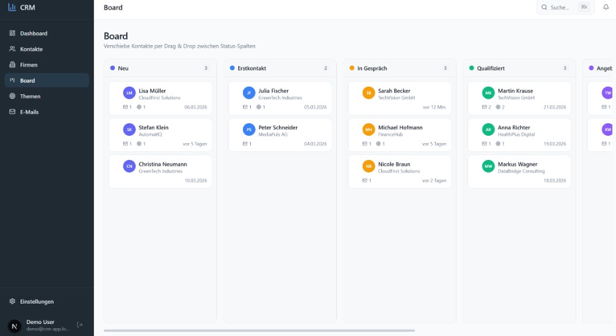
Task: Click the purple dot of the Neu column
Action: pos(112,69)
